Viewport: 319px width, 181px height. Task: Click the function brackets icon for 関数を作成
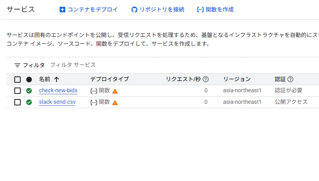(200, 10)
